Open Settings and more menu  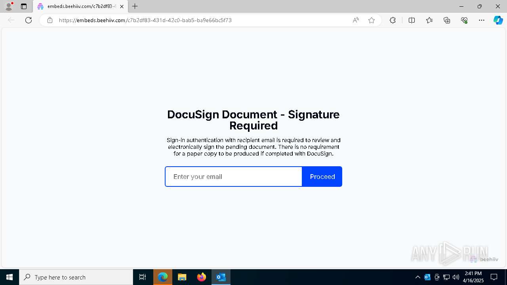(x=482, y=20)
